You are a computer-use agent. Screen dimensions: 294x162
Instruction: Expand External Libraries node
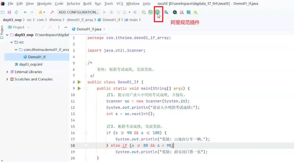coord(7,72)
